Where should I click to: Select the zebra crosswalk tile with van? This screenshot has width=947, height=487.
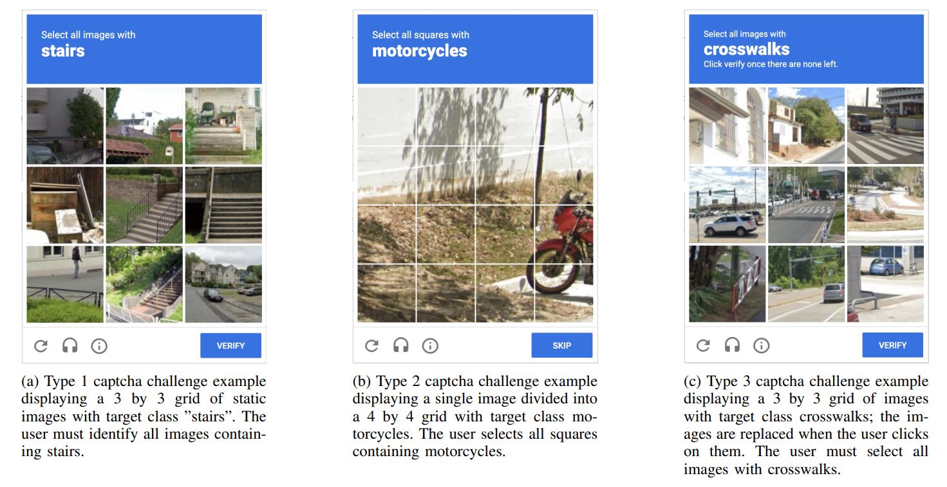coord(885,125)
